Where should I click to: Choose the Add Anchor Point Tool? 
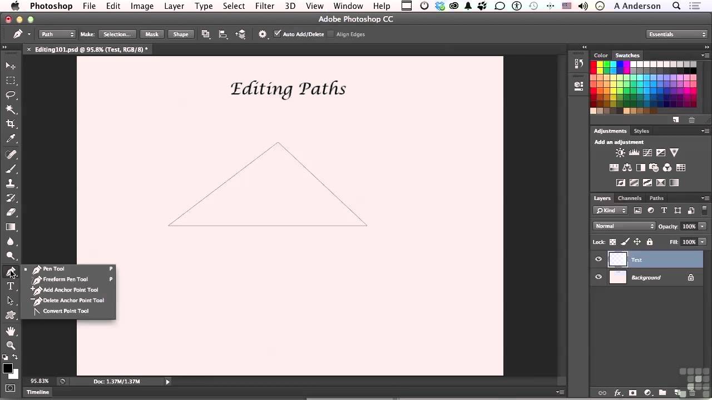click(x=71, y=289)
